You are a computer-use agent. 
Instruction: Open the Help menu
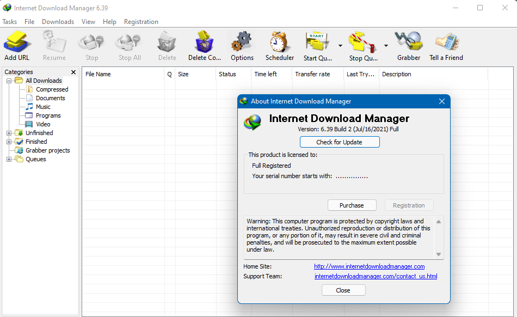pyautogui.click(x=109, y=22)
